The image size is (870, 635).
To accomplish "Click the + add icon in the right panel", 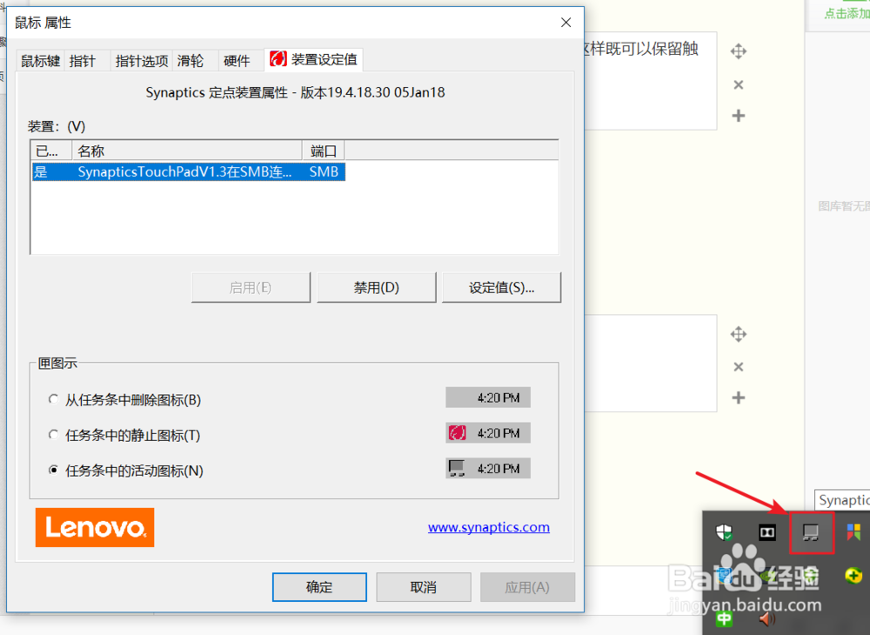I will point(739,116).
